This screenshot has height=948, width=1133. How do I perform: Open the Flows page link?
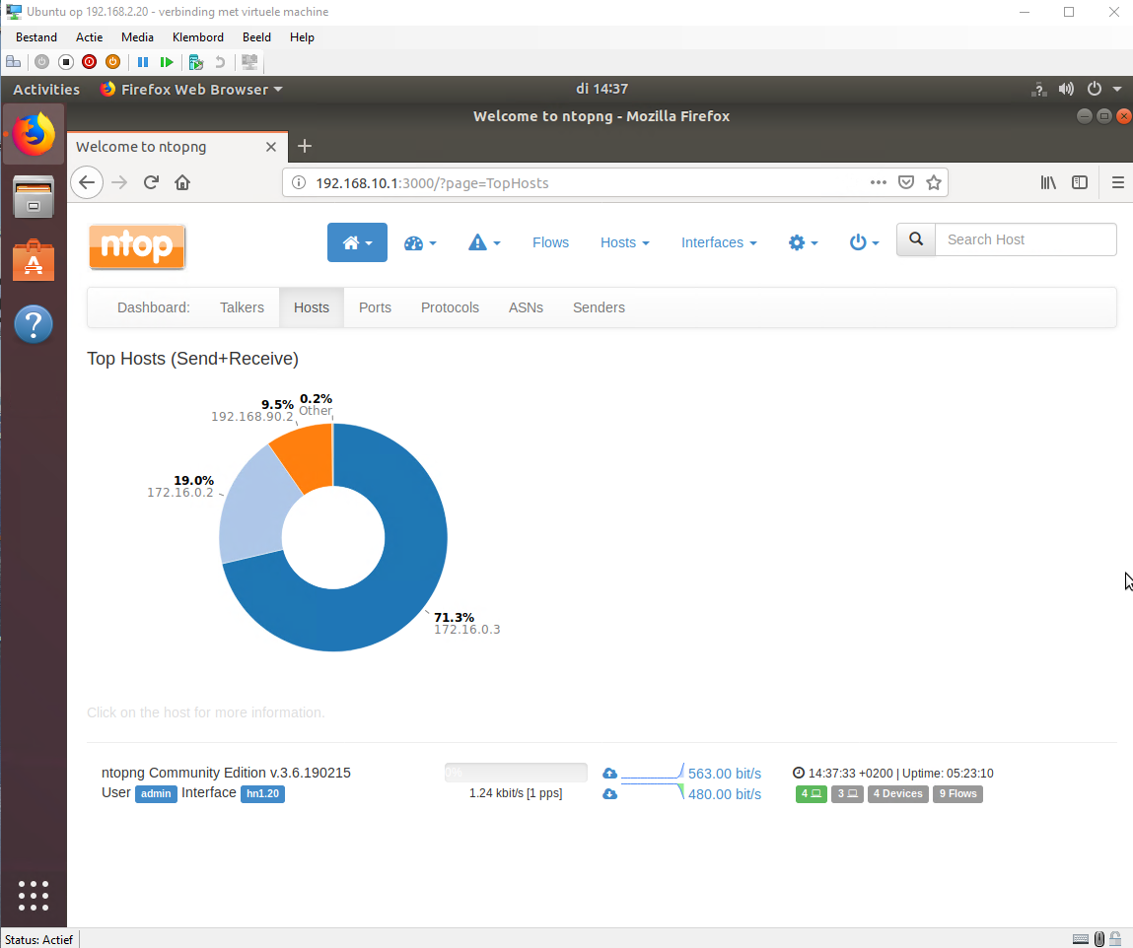click(550, 242)
